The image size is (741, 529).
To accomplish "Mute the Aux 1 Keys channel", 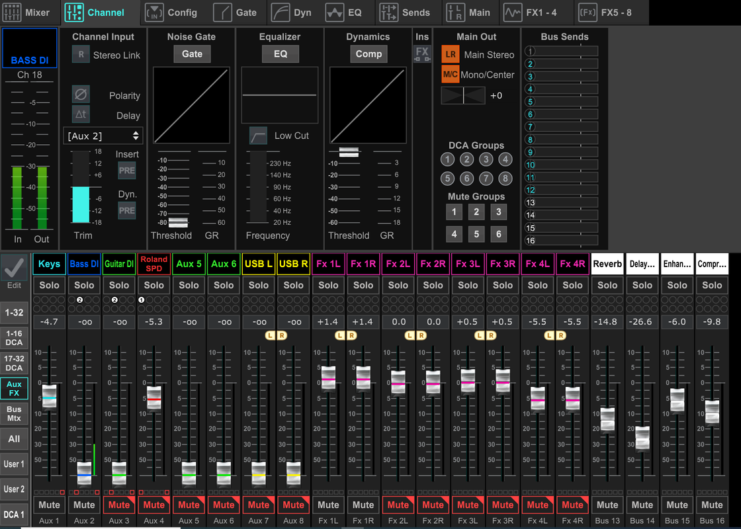I will 49,505.
